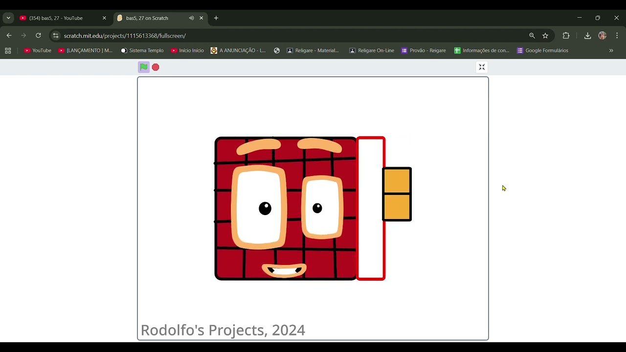The width and height of the screenshot is (626, 352).
Task: Mute the Scratch tab audio icon
Action: [x=191, y=18]
